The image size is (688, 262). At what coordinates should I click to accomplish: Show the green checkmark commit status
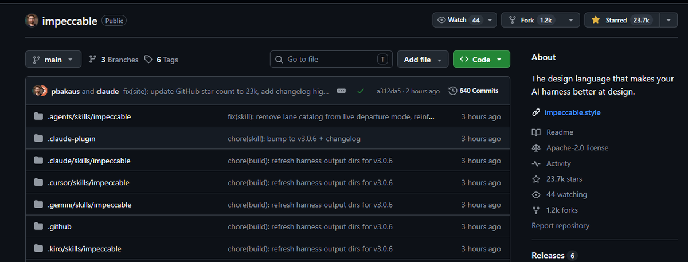tap(360, 91)
